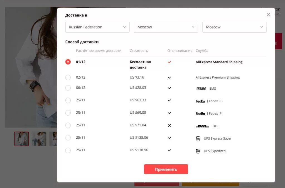Click the main product photo behind dialog
This screenshot has height=188, width=285.
point(31,67)
